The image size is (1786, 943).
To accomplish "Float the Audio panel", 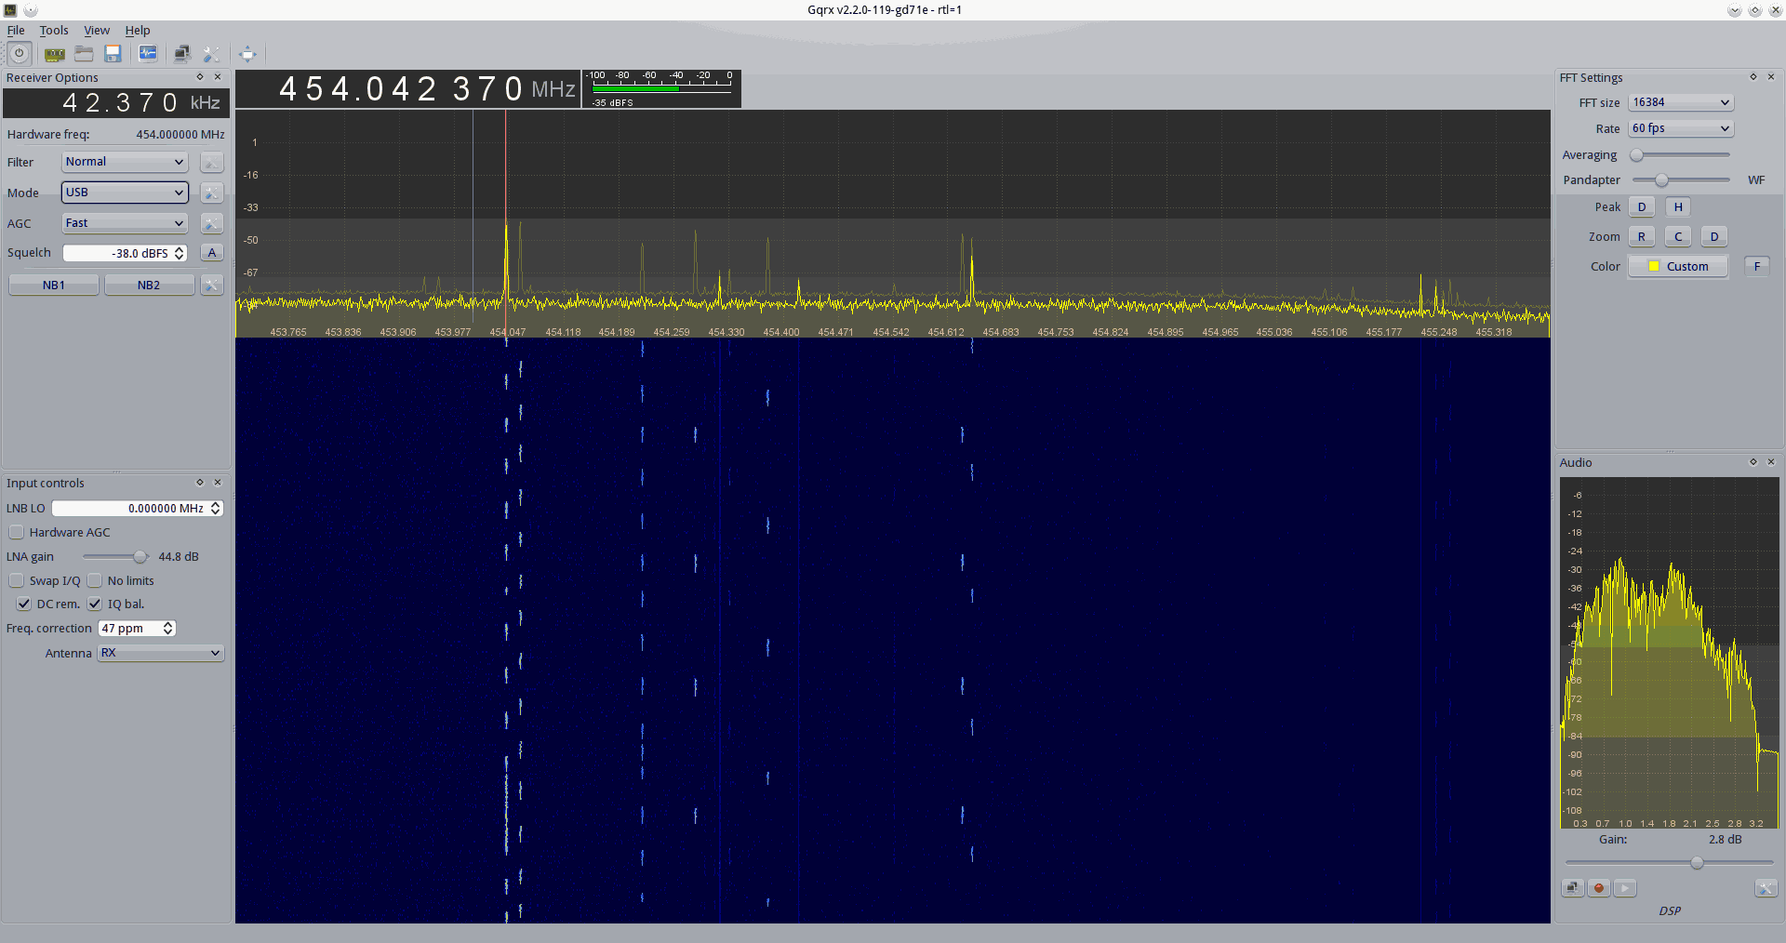I will (1753, 462).
